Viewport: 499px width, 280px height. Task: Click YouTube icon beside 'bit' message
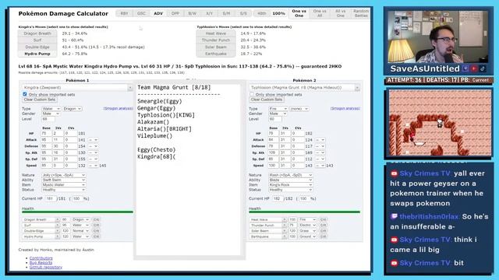click(x=394, y=263)
